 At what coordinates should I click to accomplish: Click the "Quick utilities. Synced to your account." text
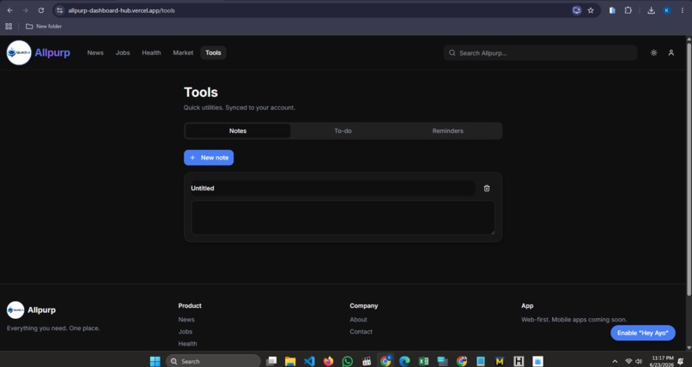coord(240,107)
